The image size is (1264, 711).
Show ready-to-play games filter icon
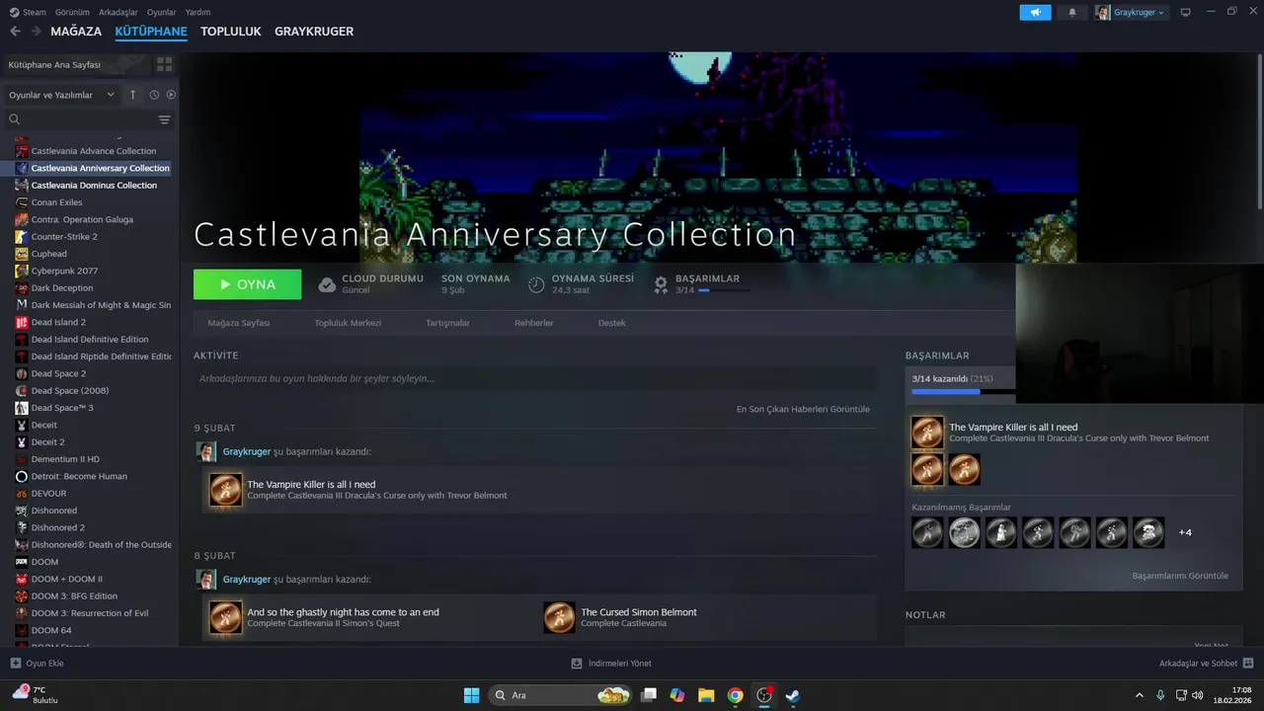(171, 95)
